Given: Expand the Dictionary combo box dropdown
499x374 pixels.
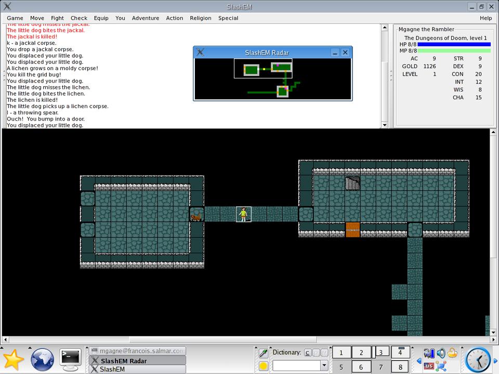Looking at the screenshot, I should pyautogui.click(x=324, y=366).
